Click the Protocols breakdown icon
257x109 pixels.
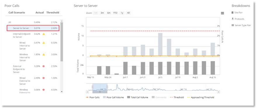232,19
